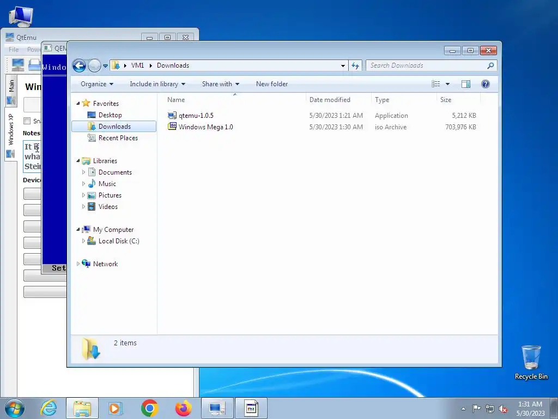Switch to the QtEmu taskbar button
558x419 pixels.
click(x=217, y=408)
